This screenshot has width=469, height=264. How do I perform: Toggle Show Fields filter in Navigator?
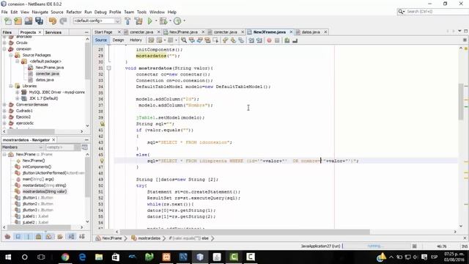[18, 237]
